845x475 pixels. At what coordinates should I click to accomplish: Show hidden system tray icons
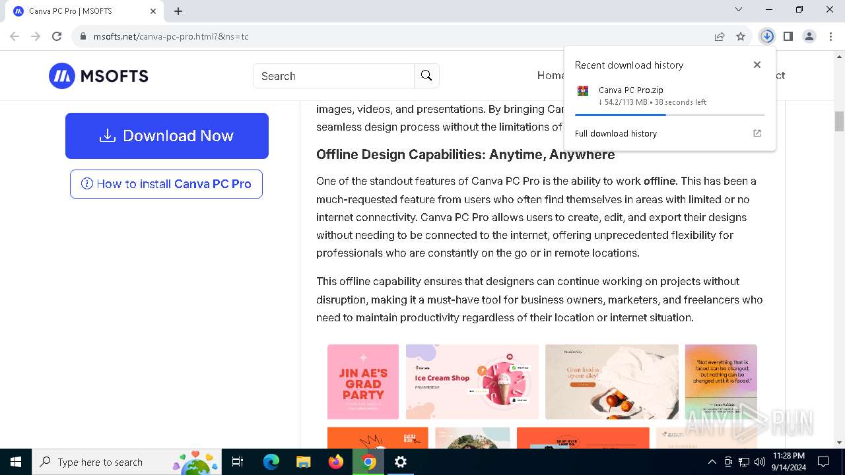[x=712, y=462]
